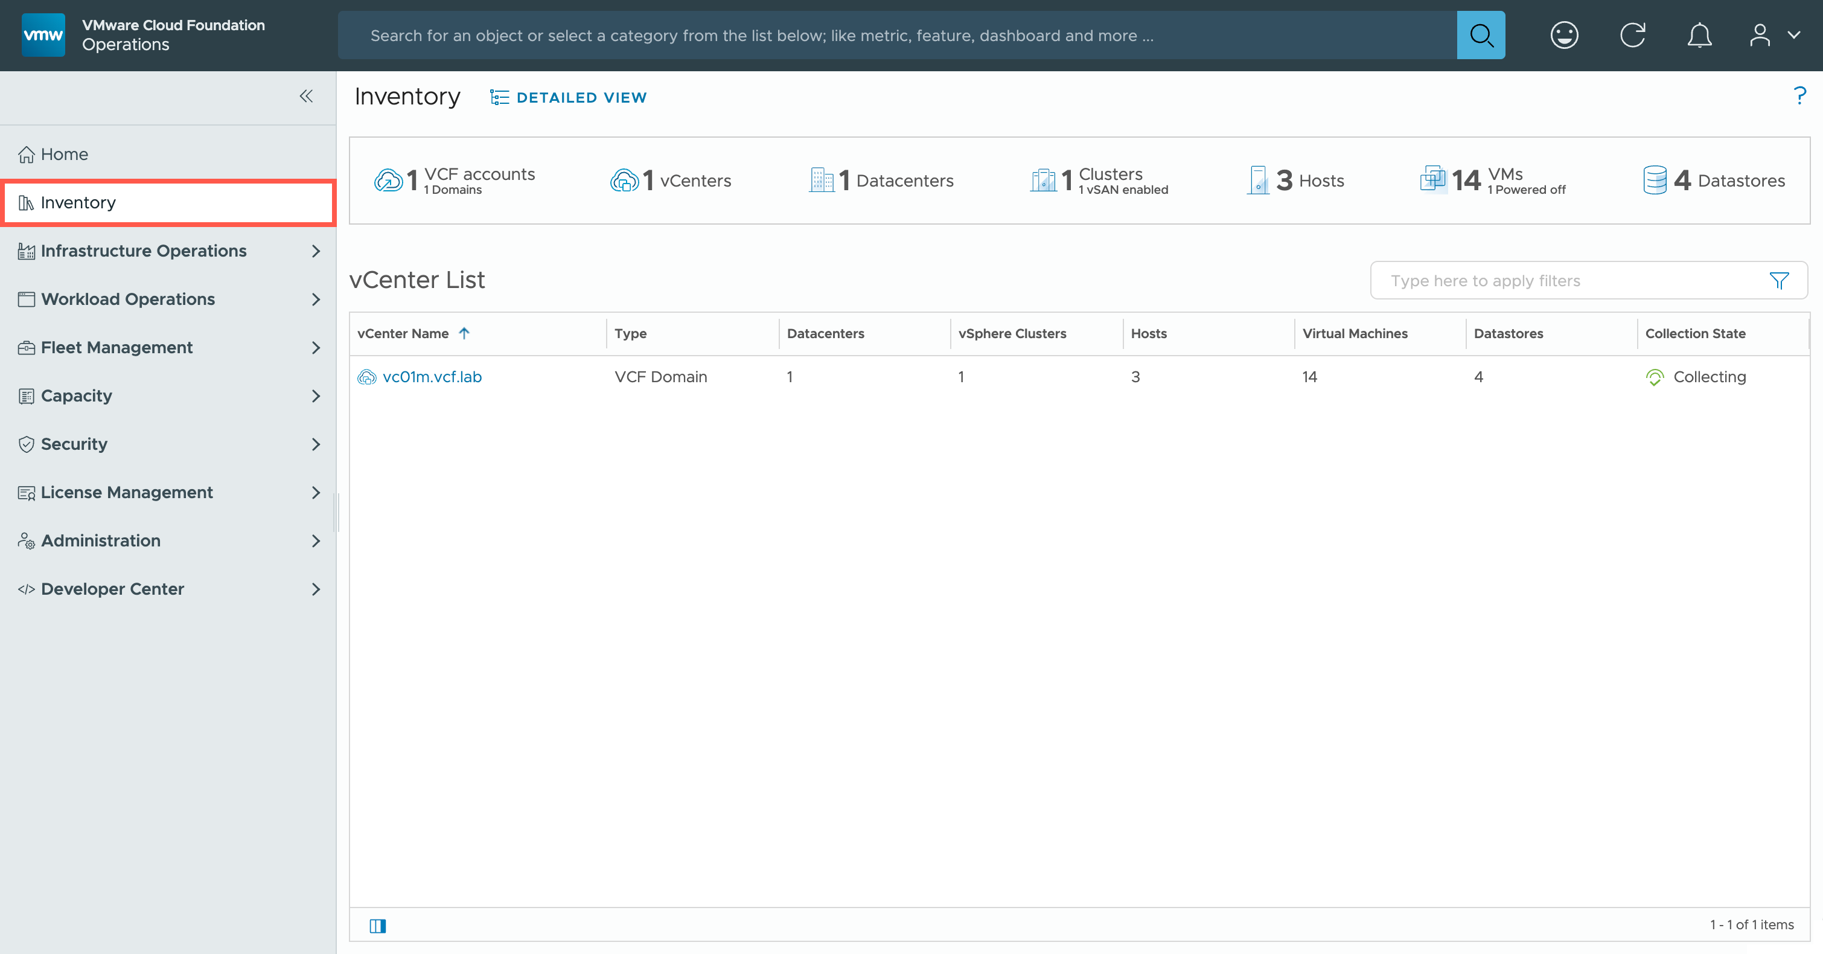
Task: Select Inventory in the sidebar
Action: pos(78,202)
